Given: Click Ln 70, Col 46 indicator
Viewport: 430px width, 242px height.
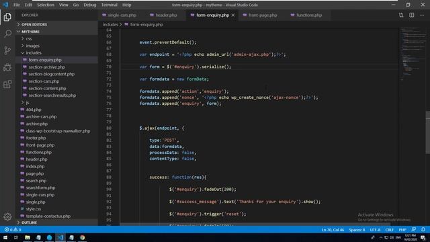Looking at the screenshot, I should tap(333, 230).
